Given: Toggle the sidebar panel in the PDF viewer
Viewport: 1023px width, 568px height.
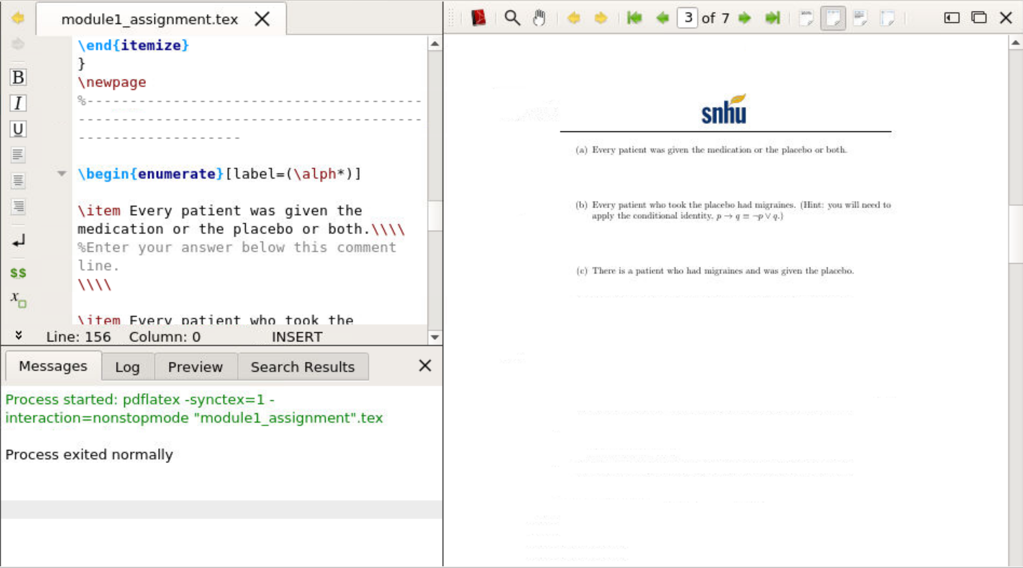Looking at the screenshot, I should click(x=951, y=18).
